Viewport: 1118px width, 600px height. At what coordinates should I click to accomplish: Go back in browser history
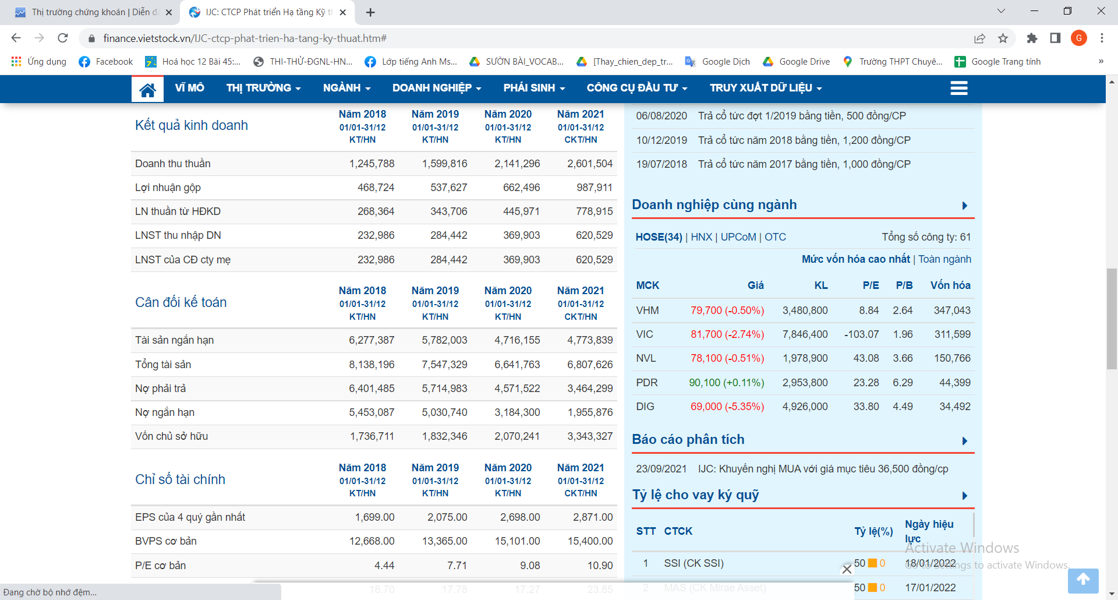[x=16, y=38]
